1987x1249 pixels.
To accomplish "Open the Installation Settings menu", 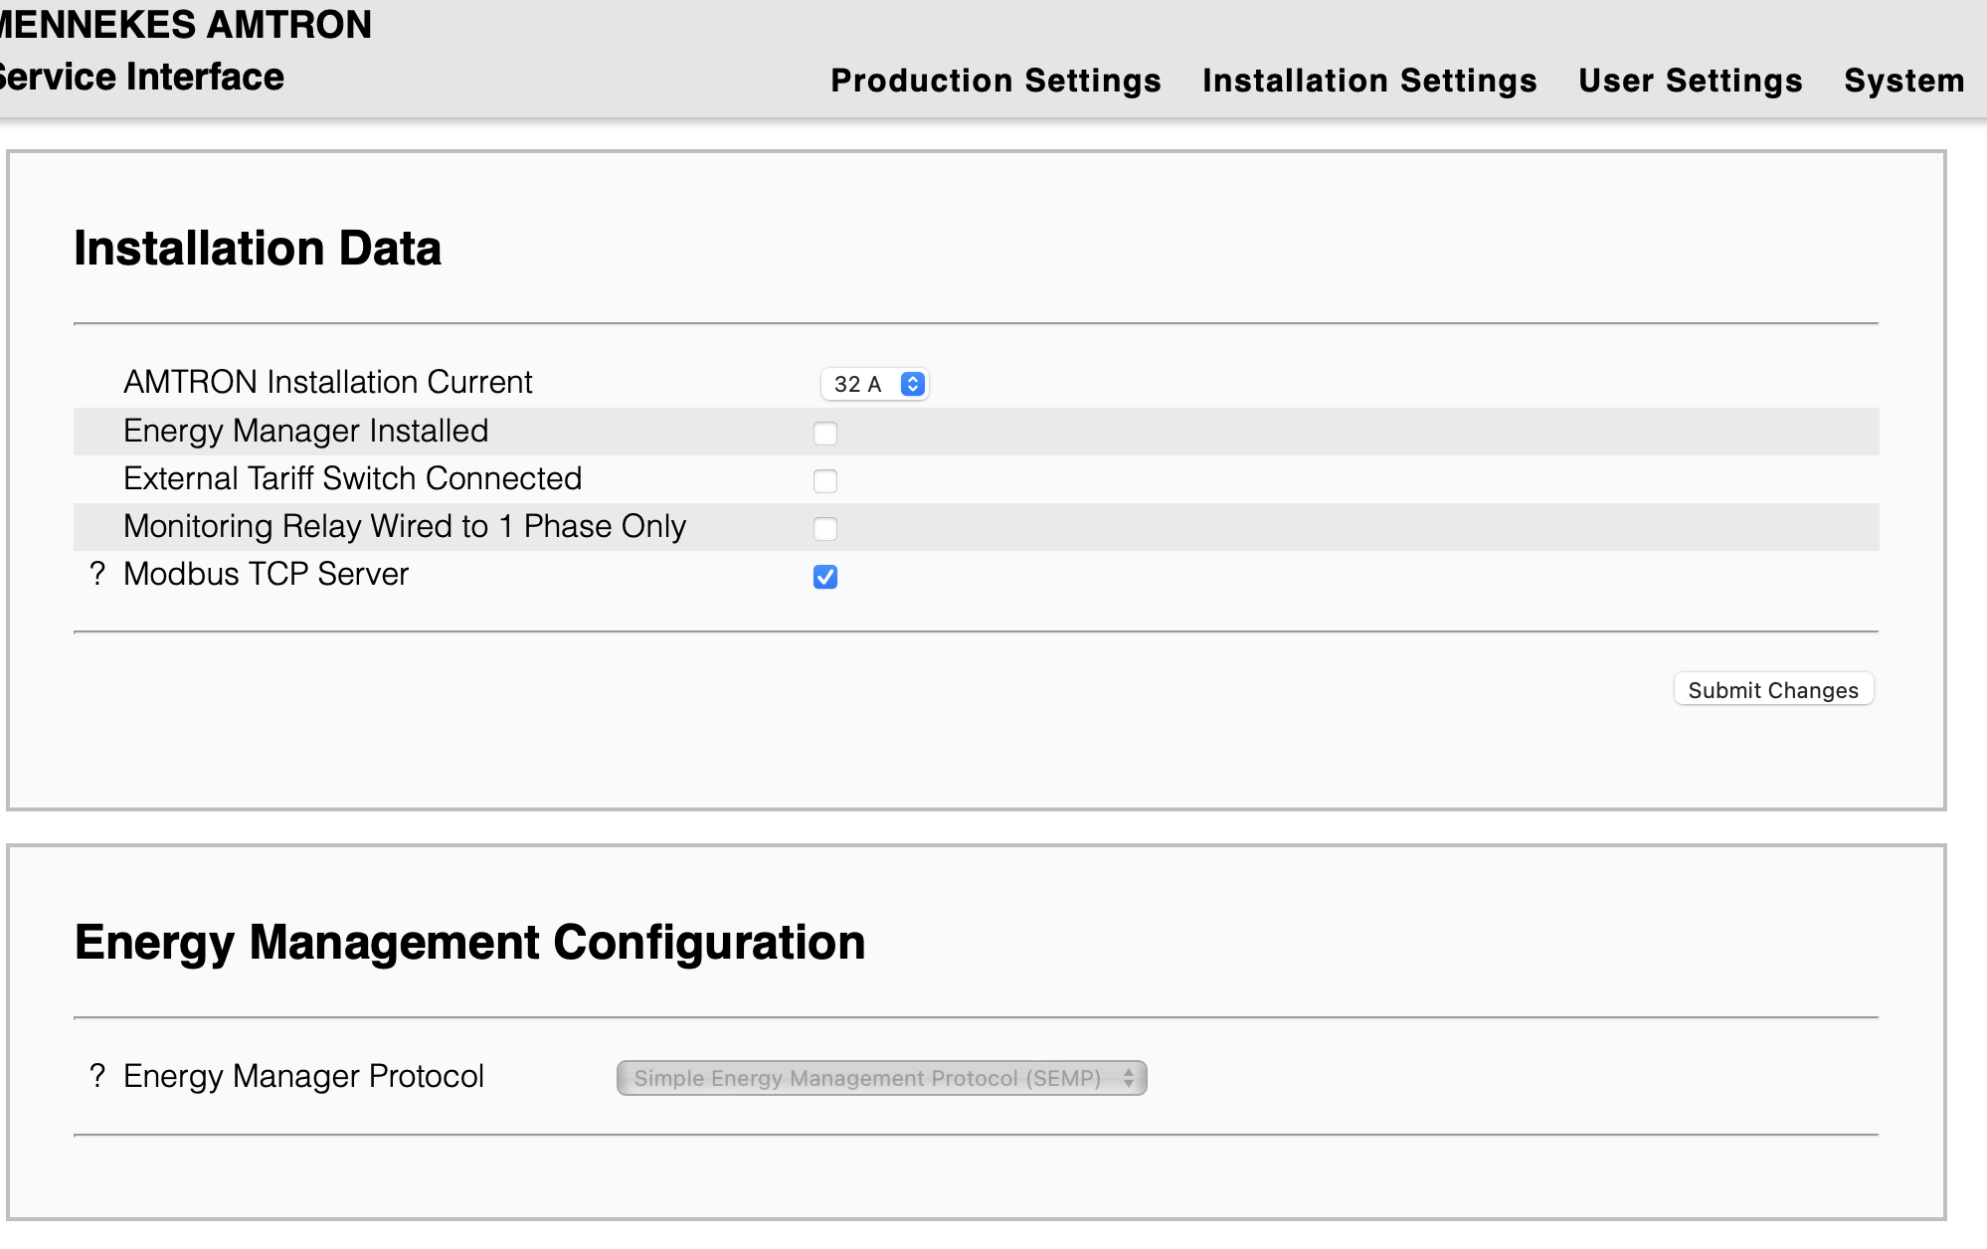I will click(1369, 81).
